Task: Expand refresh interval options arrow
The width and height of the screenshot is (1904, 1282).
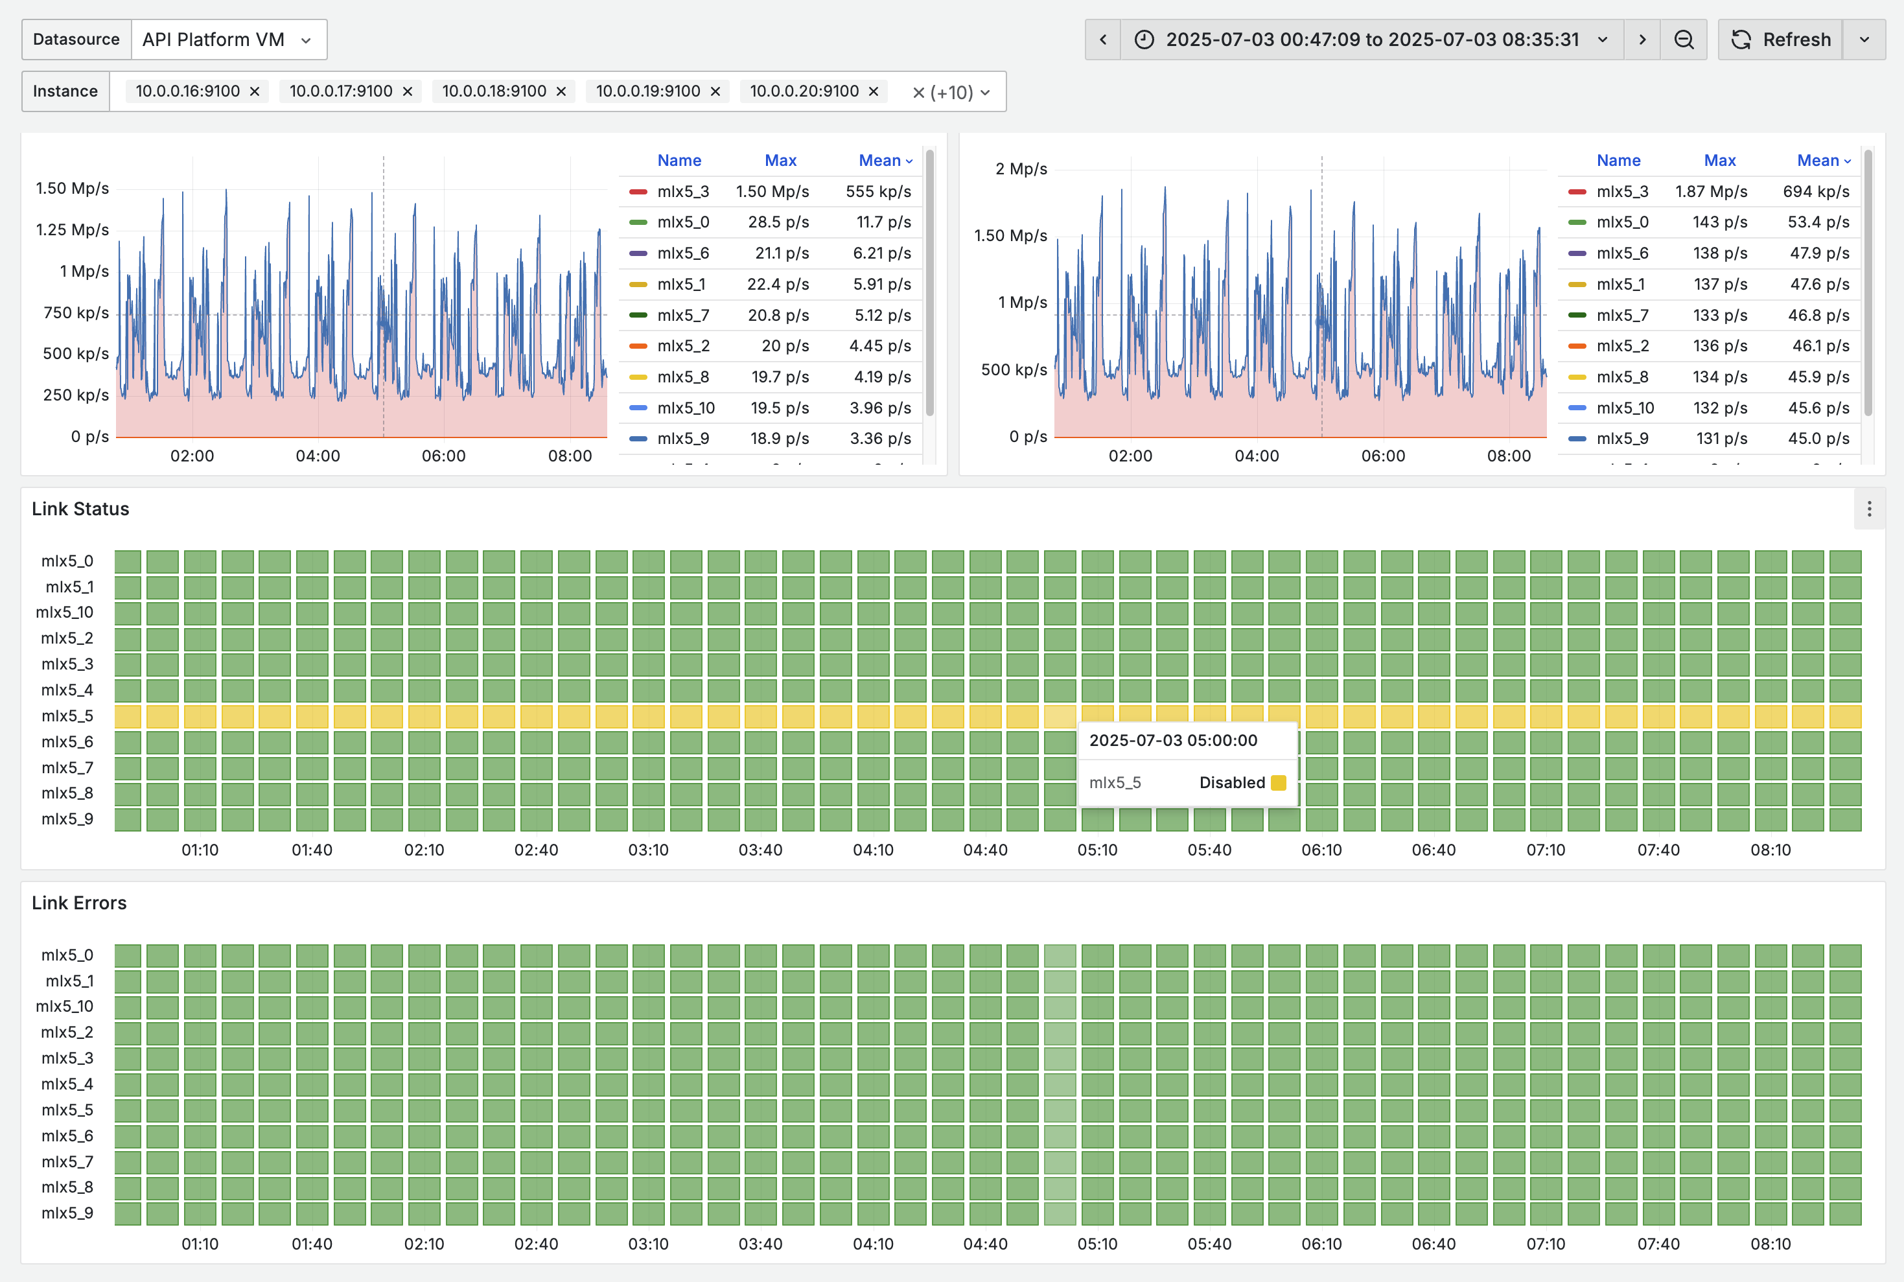Action: point(1864,40)
